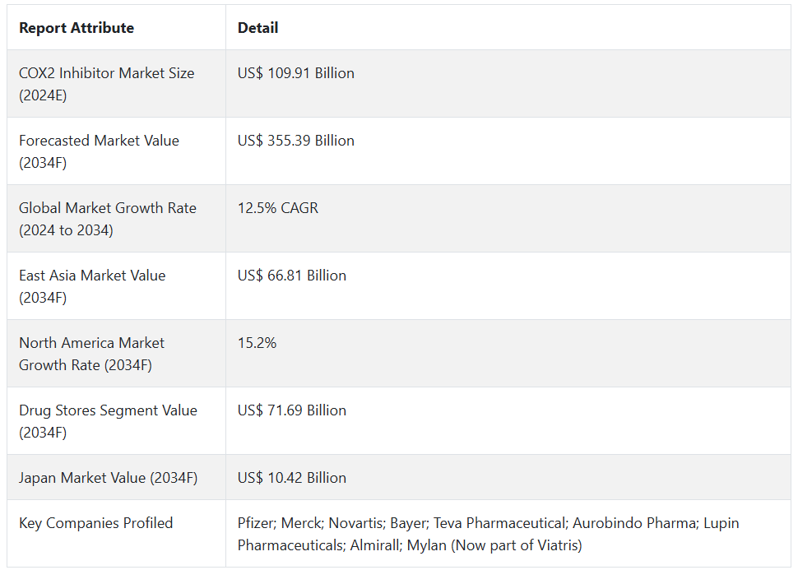Click the Pfizer company name
Screen dimensions: 798x570
coord(257,523)
